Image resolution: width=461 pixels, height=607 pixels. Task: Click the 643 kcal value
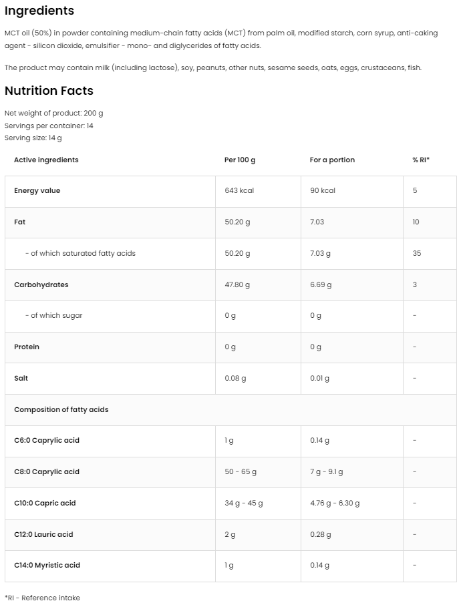[x=239, y=191]
